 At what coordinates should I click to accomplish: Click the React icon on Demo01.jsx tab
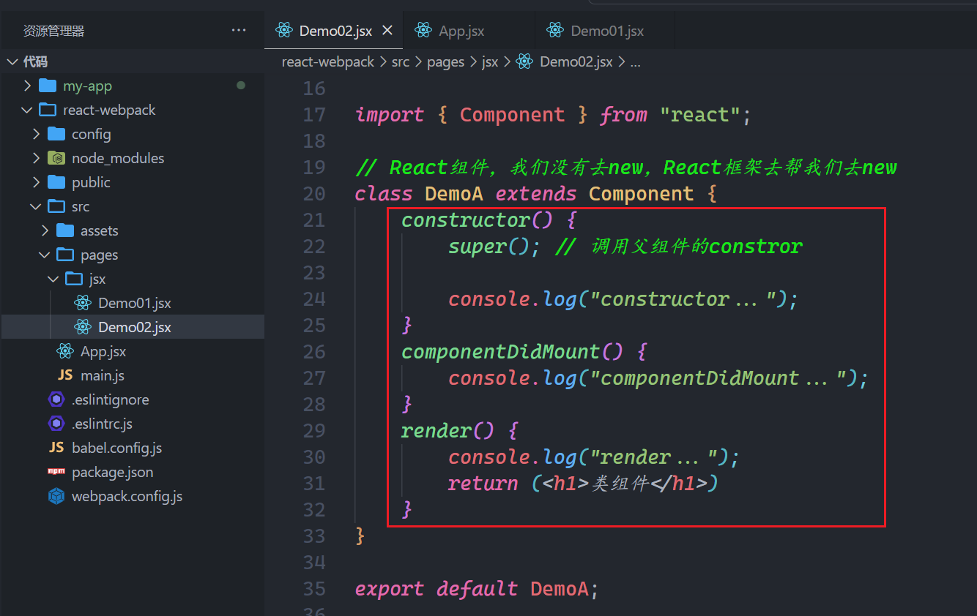[x=554, y=30]
